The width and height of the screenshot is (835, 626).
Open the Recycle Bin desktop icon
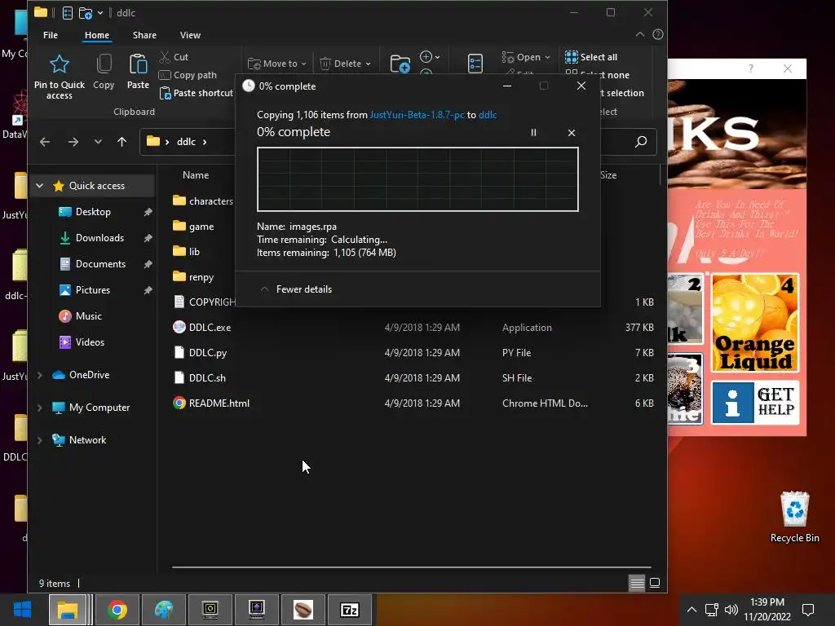[794, 516]
